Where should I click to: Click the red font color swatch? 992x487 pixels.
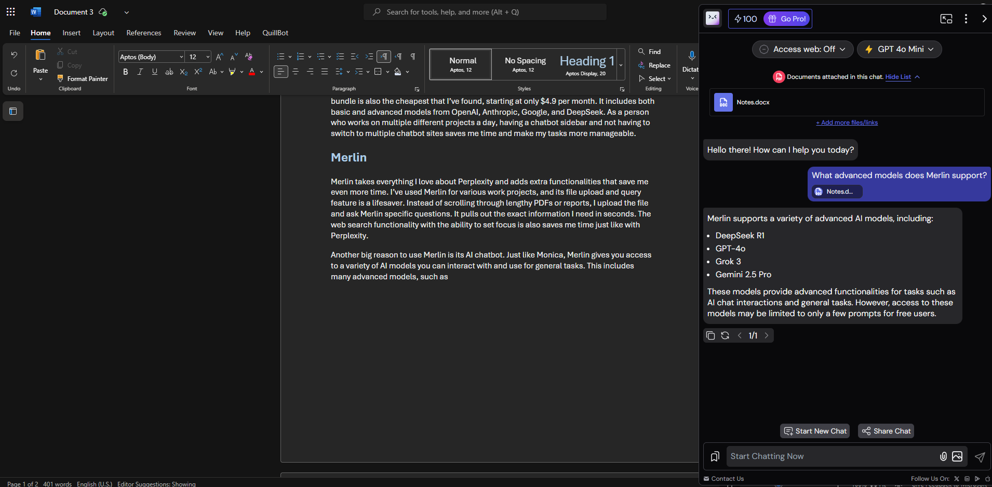click(x=252, y=72)
